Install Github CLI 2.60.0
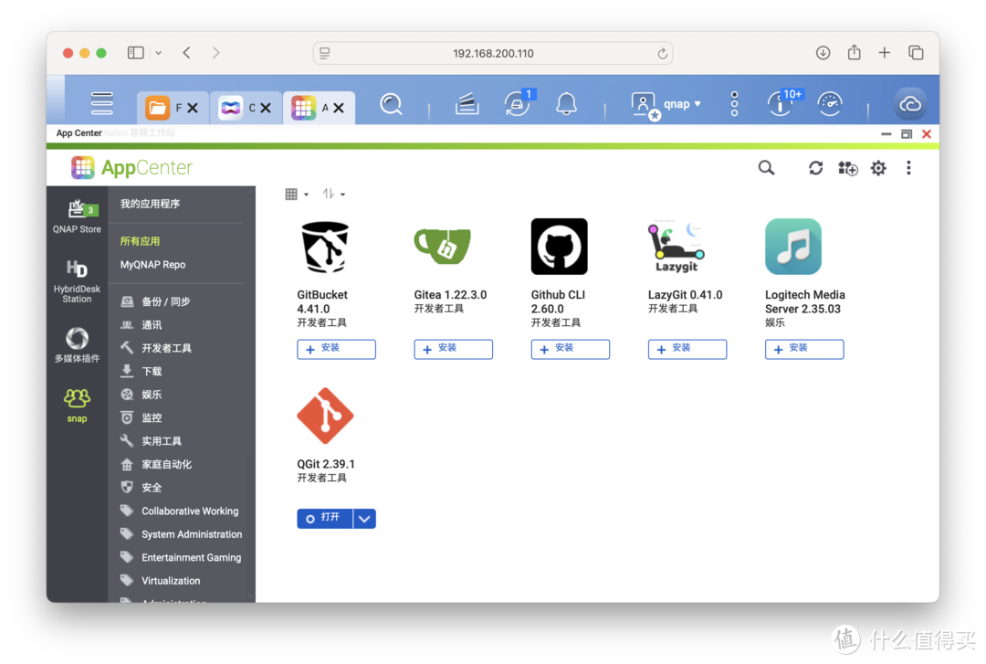This screenshot has width=986, height=664. [571, 349]
